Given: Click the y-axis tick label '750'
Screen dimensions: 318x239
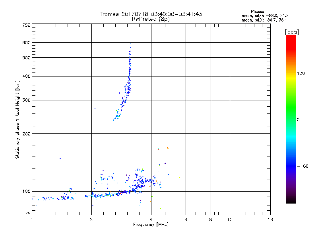Looking at the screenshot, I should [x=26, y=25].
